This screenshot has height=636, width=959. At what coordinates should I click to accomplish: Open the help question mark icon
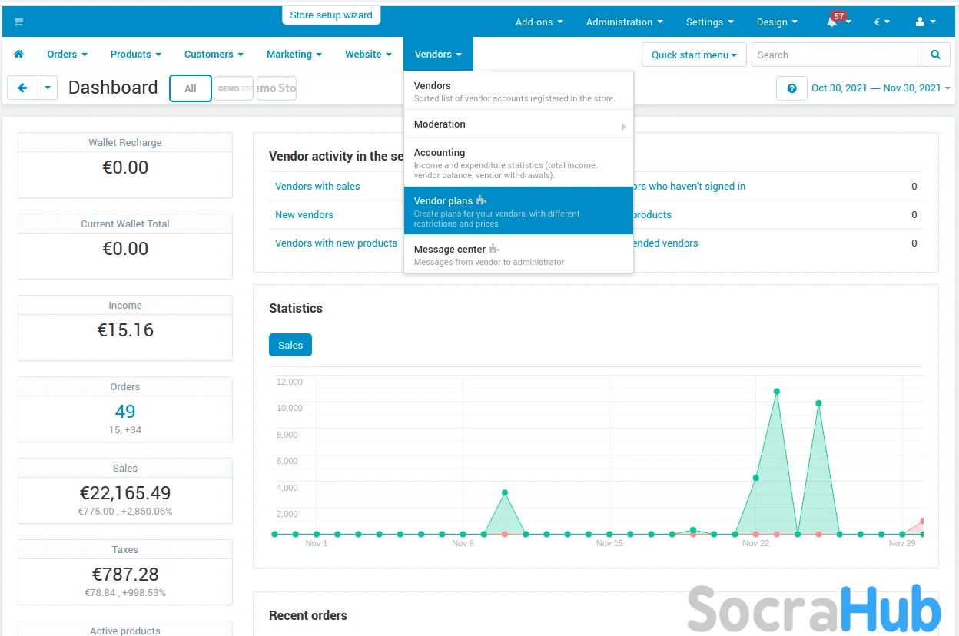coord(791,88)
